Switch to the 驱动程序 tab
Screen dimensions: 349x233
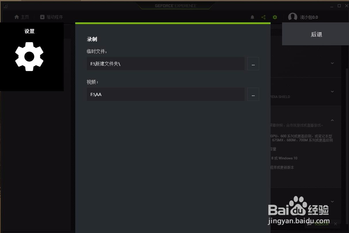[51, 17]
